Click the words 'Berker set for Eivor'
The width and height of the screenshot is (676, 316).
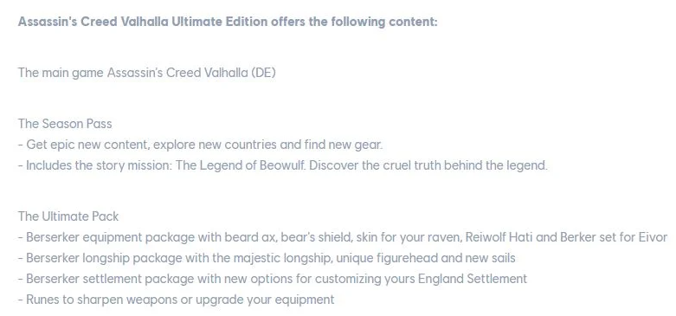click(x=614, y=237)
